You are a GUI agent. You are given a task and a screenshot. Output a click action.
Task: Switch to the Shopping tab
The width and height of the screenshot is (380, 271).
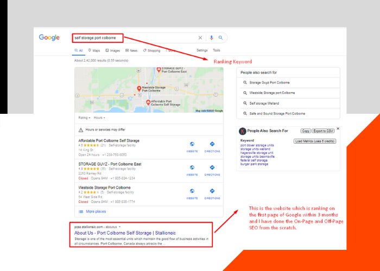pyautogui.click(x=151, y=50)
